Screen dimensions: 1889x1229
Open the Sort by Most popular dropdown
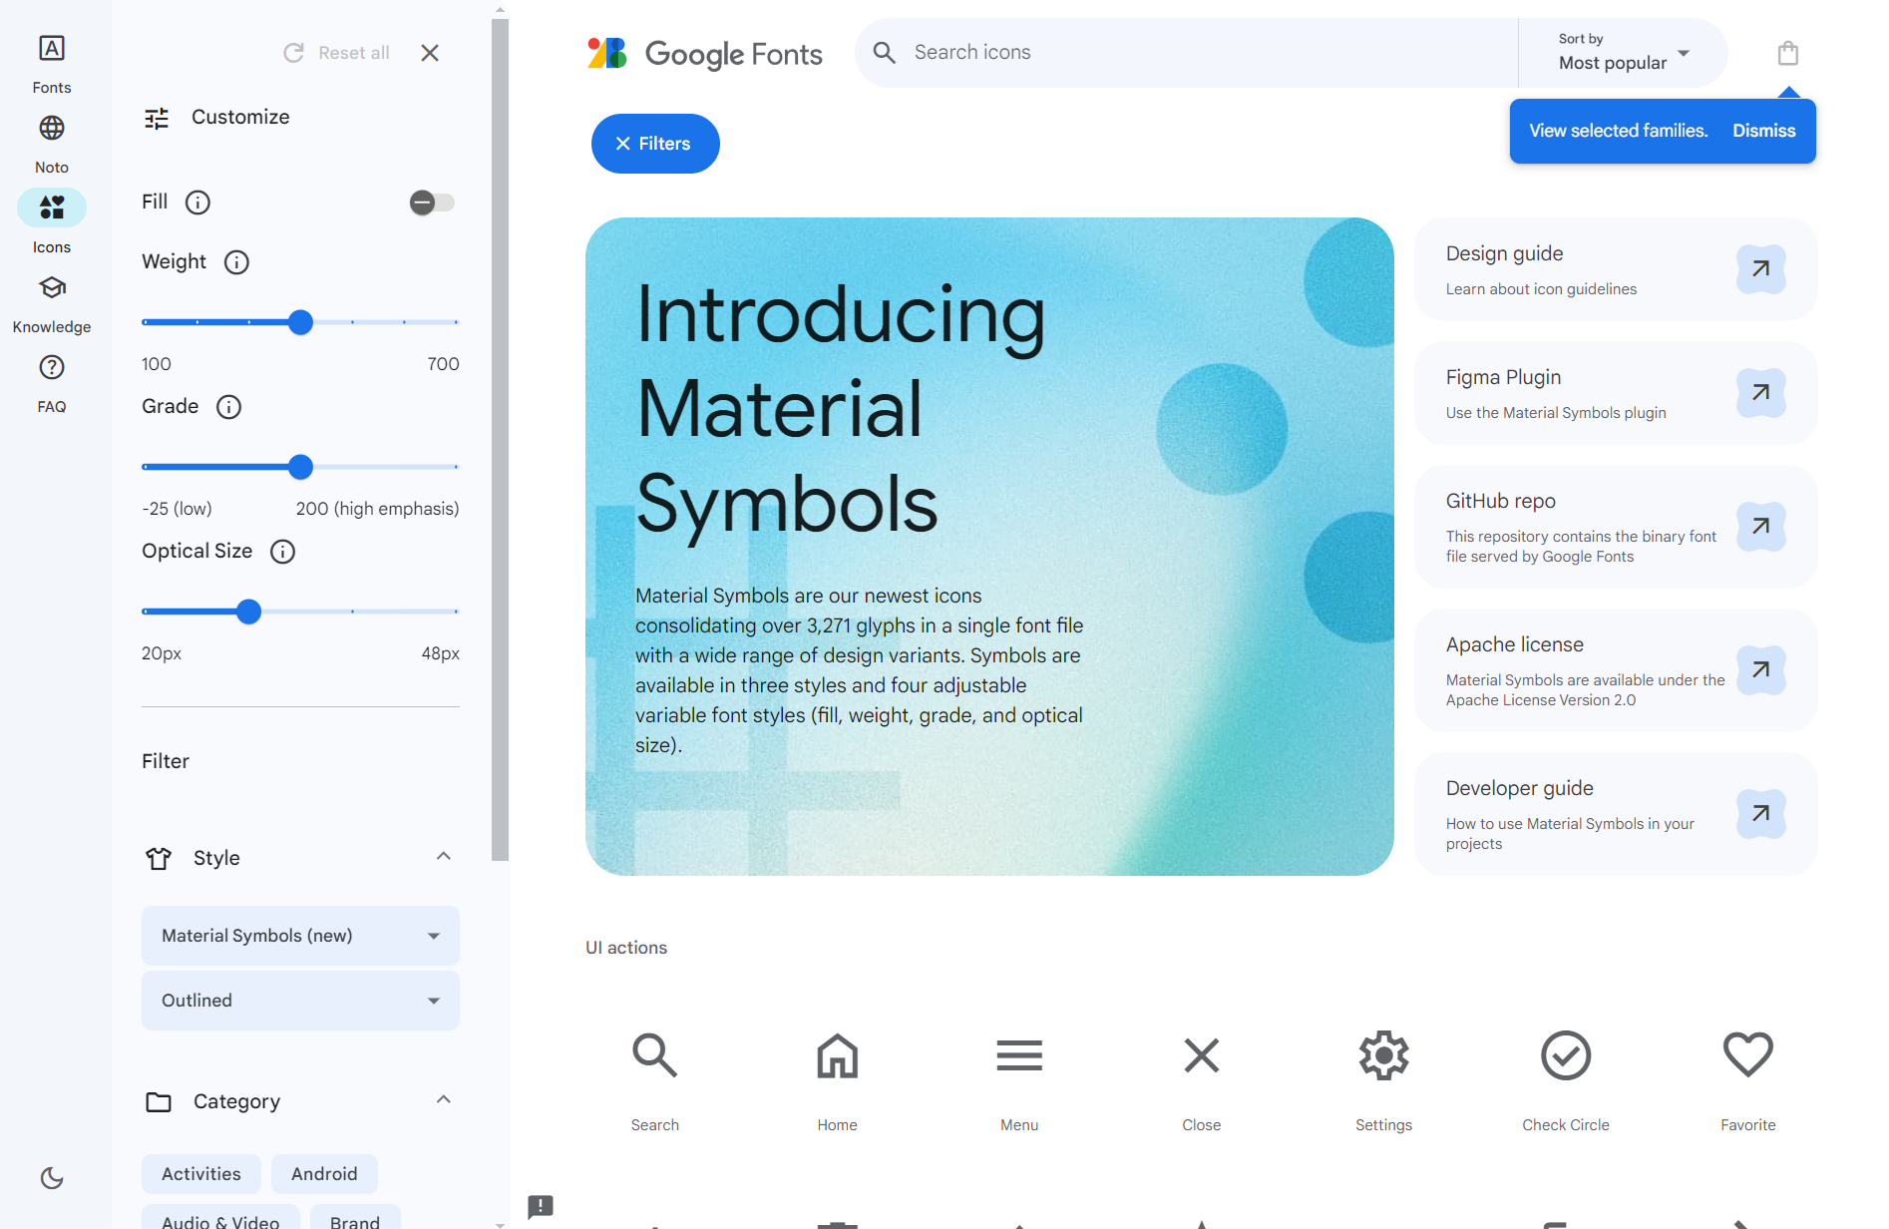click(x=1624, y=53)
